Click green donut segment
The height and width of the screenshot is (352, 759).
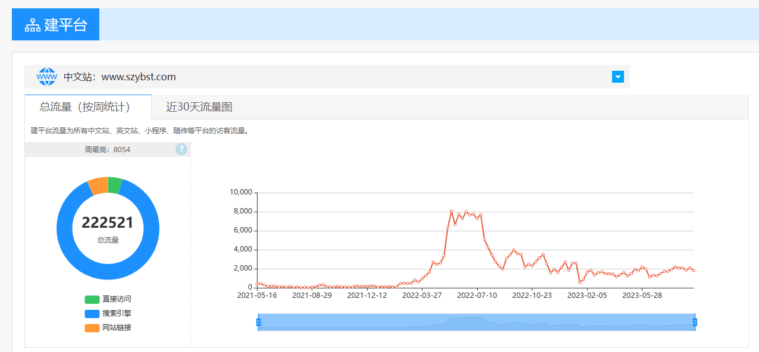115,185
